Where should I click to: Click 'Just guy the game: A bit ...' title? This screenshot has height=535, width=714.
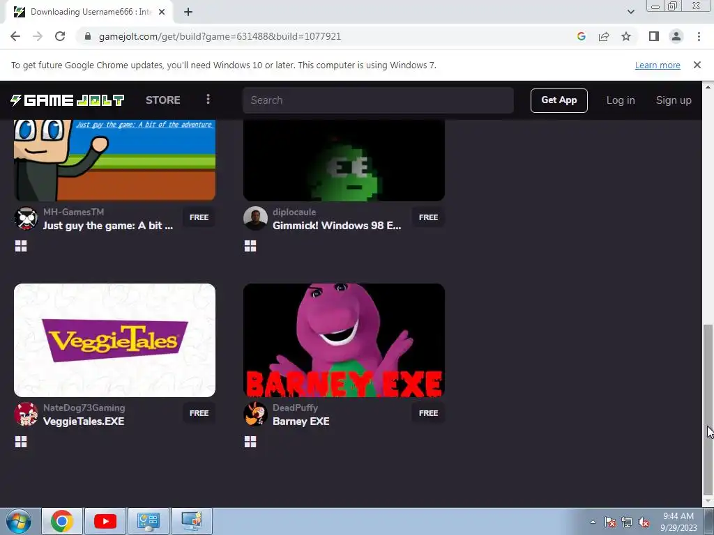(x=108, y=226)
